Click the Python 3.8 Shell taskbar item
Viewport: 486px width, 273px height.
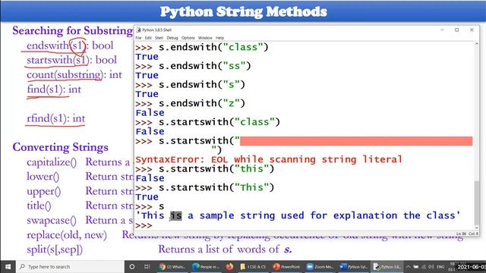pos(387,267)
